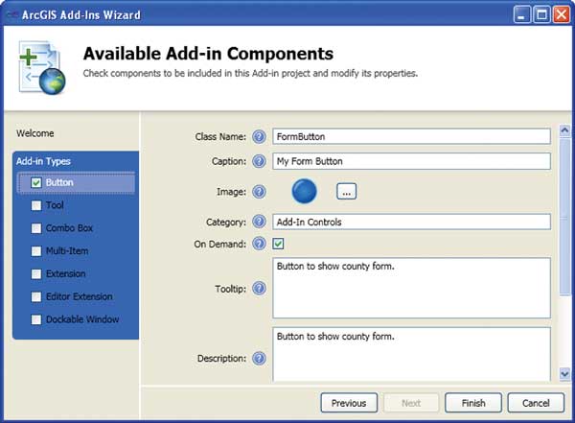Viewport: 575px width, 423px height.
Task: Click the 'Editor Extension' label text
Action: coord(80,296)
